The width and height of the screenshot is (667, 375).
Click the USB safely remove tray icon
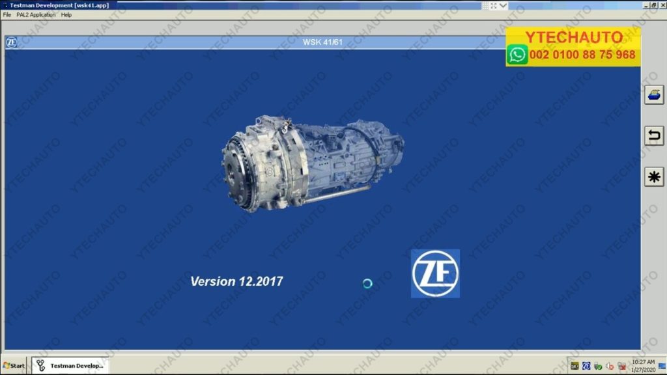click(x=597, y=366)
